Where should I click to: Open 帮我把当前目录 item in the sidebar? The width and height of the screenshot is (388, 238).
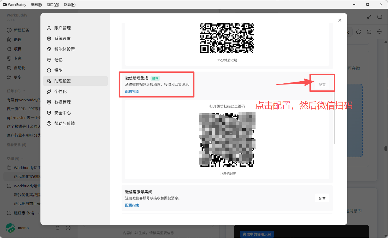coord(27,204)
